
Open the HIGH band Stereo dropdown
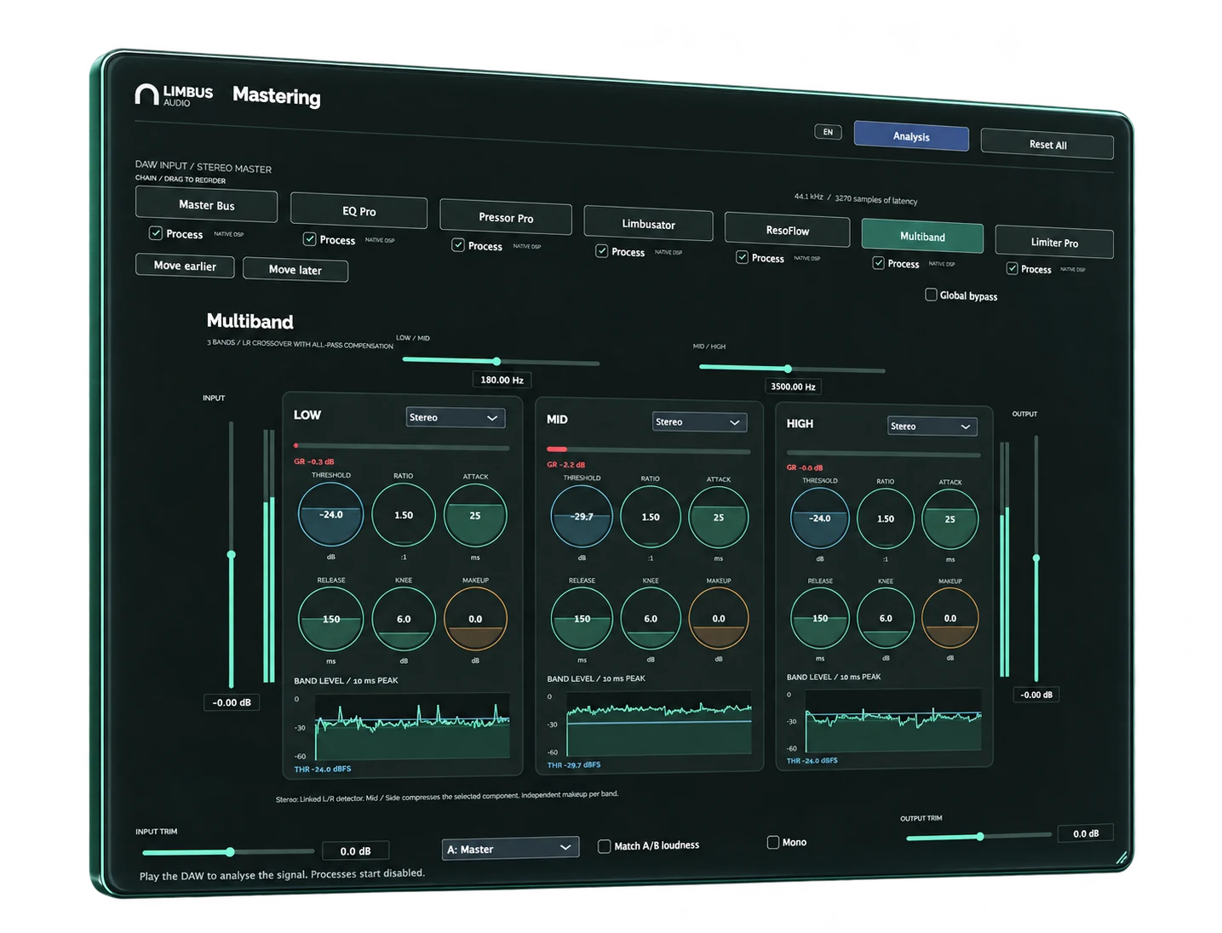932,426
